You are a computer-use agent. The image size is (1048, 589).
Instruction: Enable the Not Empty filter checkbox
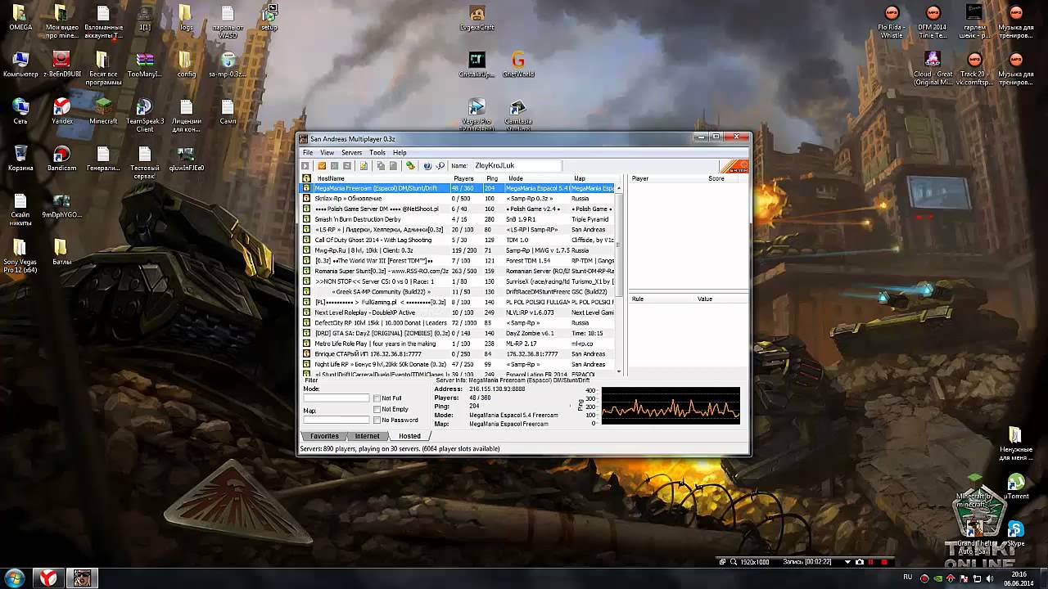tap(377, 409)
